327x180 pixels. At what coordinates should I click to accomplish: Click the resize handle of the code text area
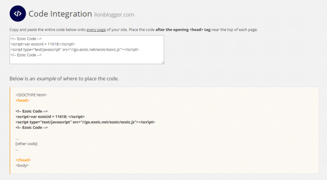click(163, 62)
